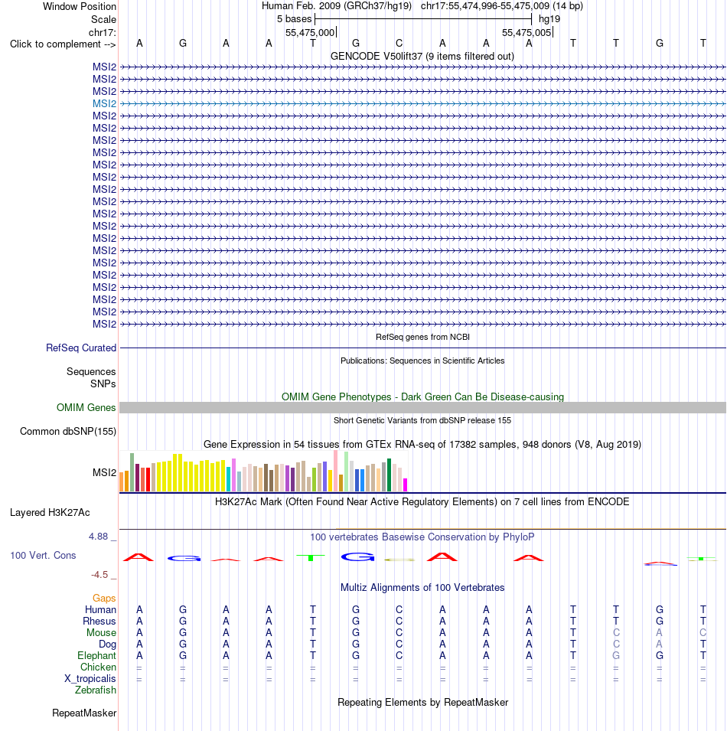This screenshot has width=727, height=731.
Task: Click the C base in the reference sequence row
Action: 399,44
